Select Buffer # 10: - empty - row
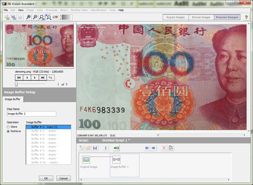253x185 pixels. [x=48, y=163]
